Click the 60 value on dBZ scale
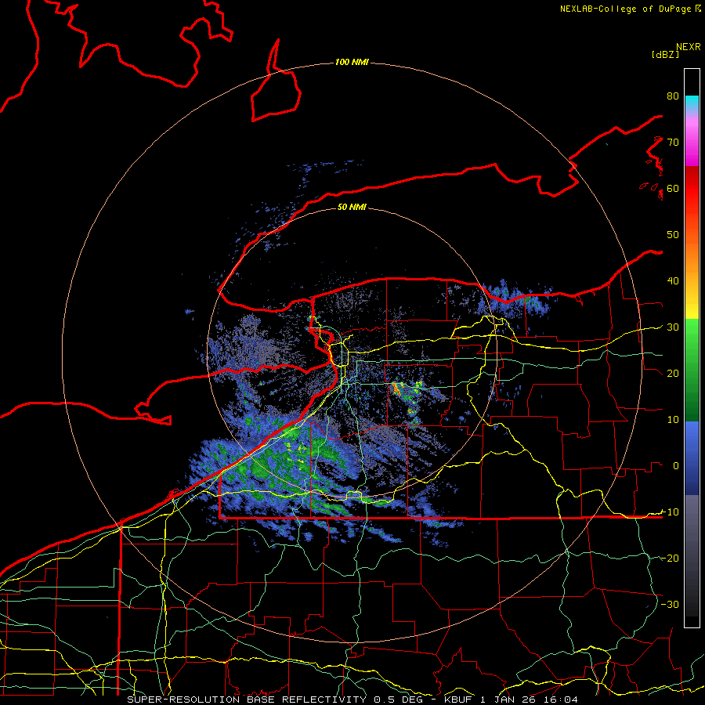The height and width of the screenshot is (705, 705). pyautogui.click(x=673, y=188)
